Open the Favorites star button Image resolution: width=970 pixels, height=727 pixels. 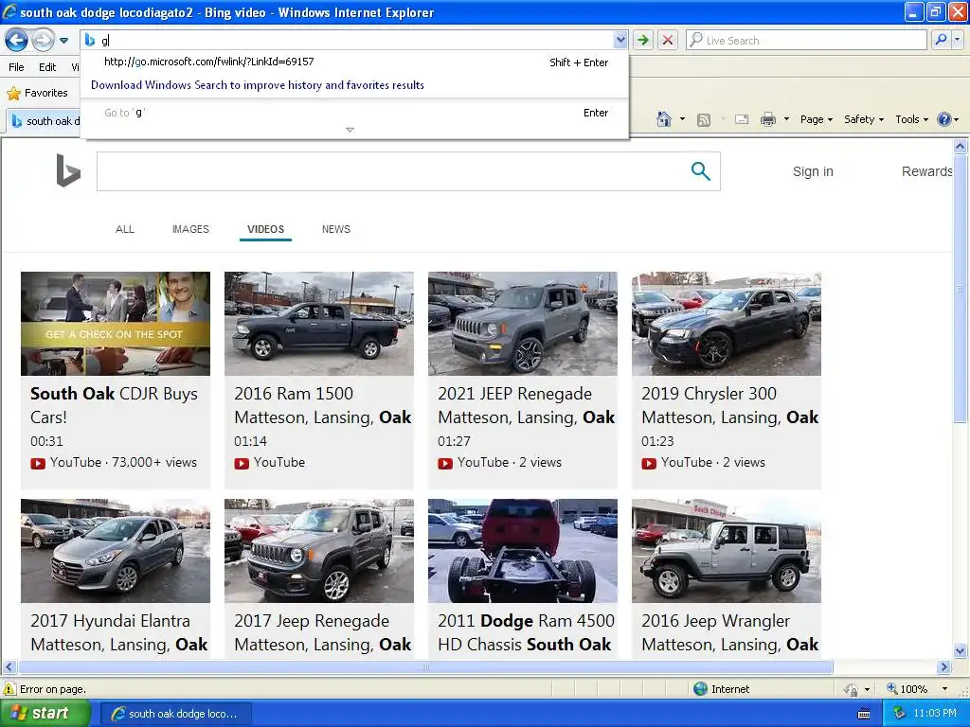(37, 93)
